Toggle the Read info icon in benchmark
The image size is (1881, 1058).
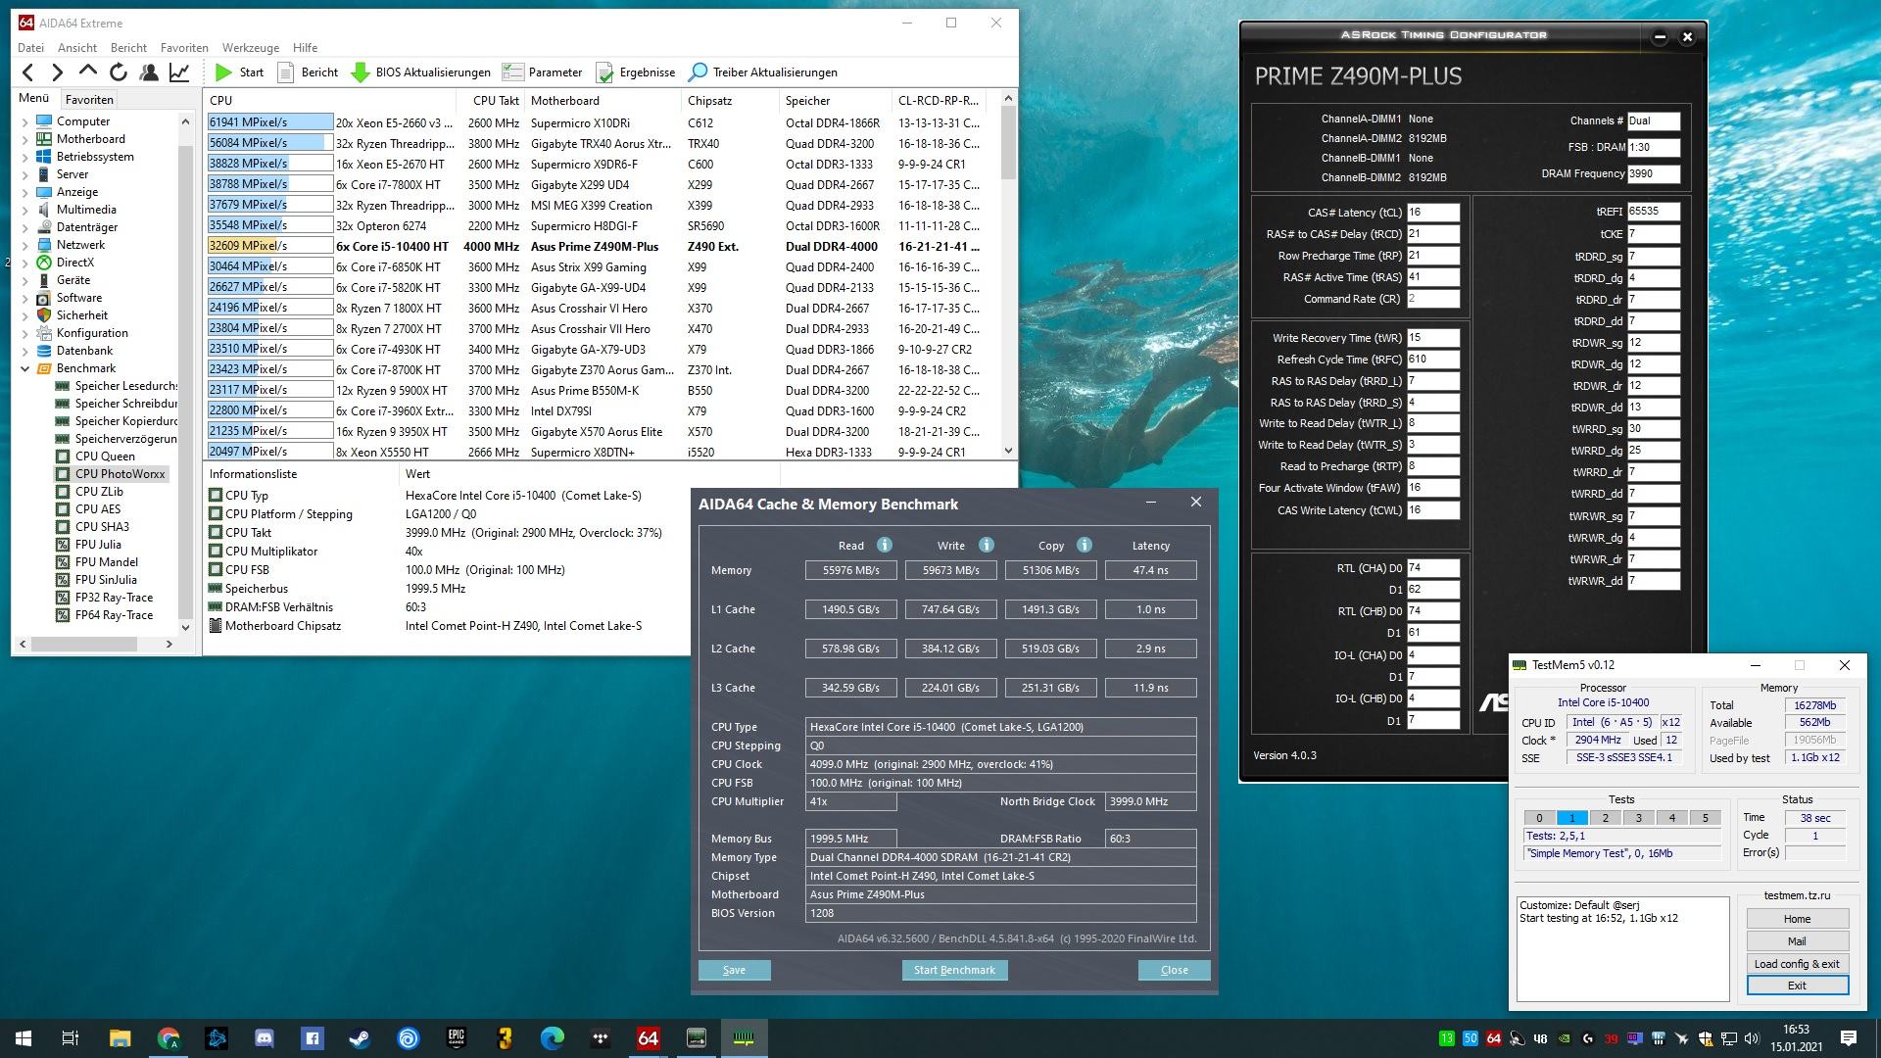pyautogui.click(x=879, y=544)
